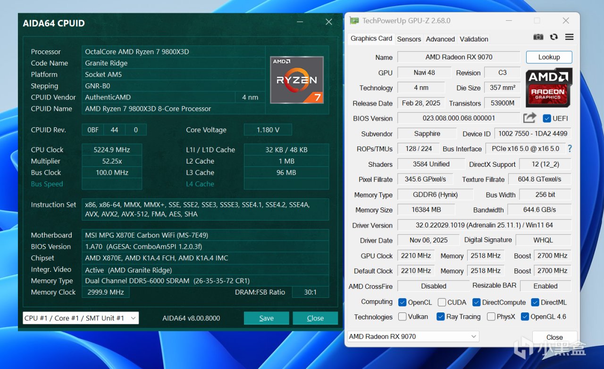Open the GPU-Z hamburger menu
This screenshot has width=604, height=369.
(x=569, y=37)
